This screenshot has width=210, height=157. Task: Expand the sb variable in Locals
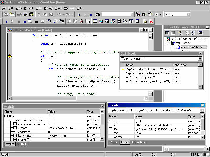(111, 129)
